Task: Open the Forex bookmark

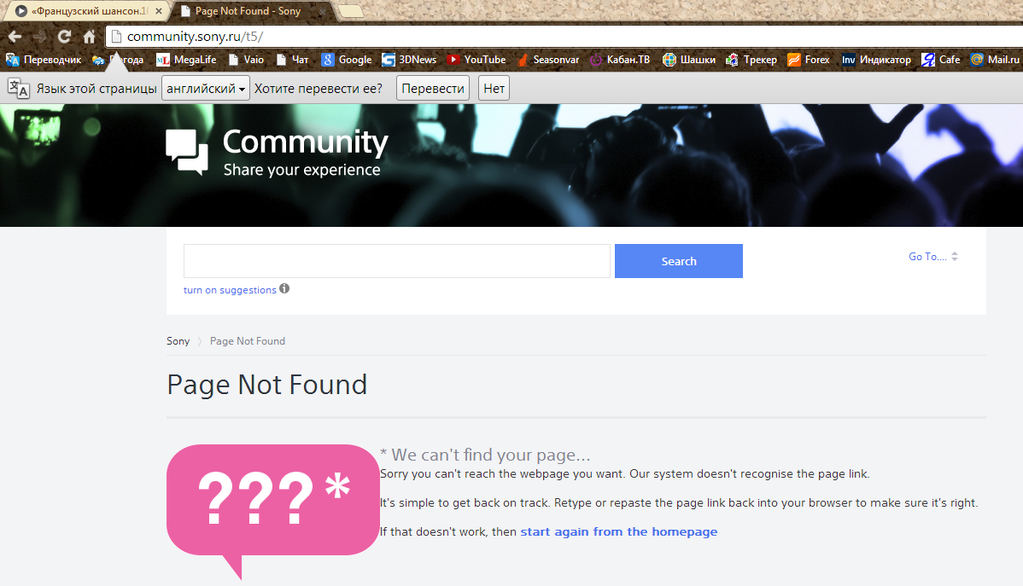Action: click(x=808, y=60)
